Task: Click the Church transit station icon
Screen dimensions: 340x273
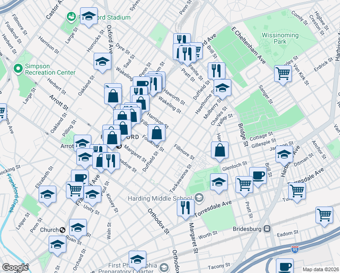Action: pos(62,230)
